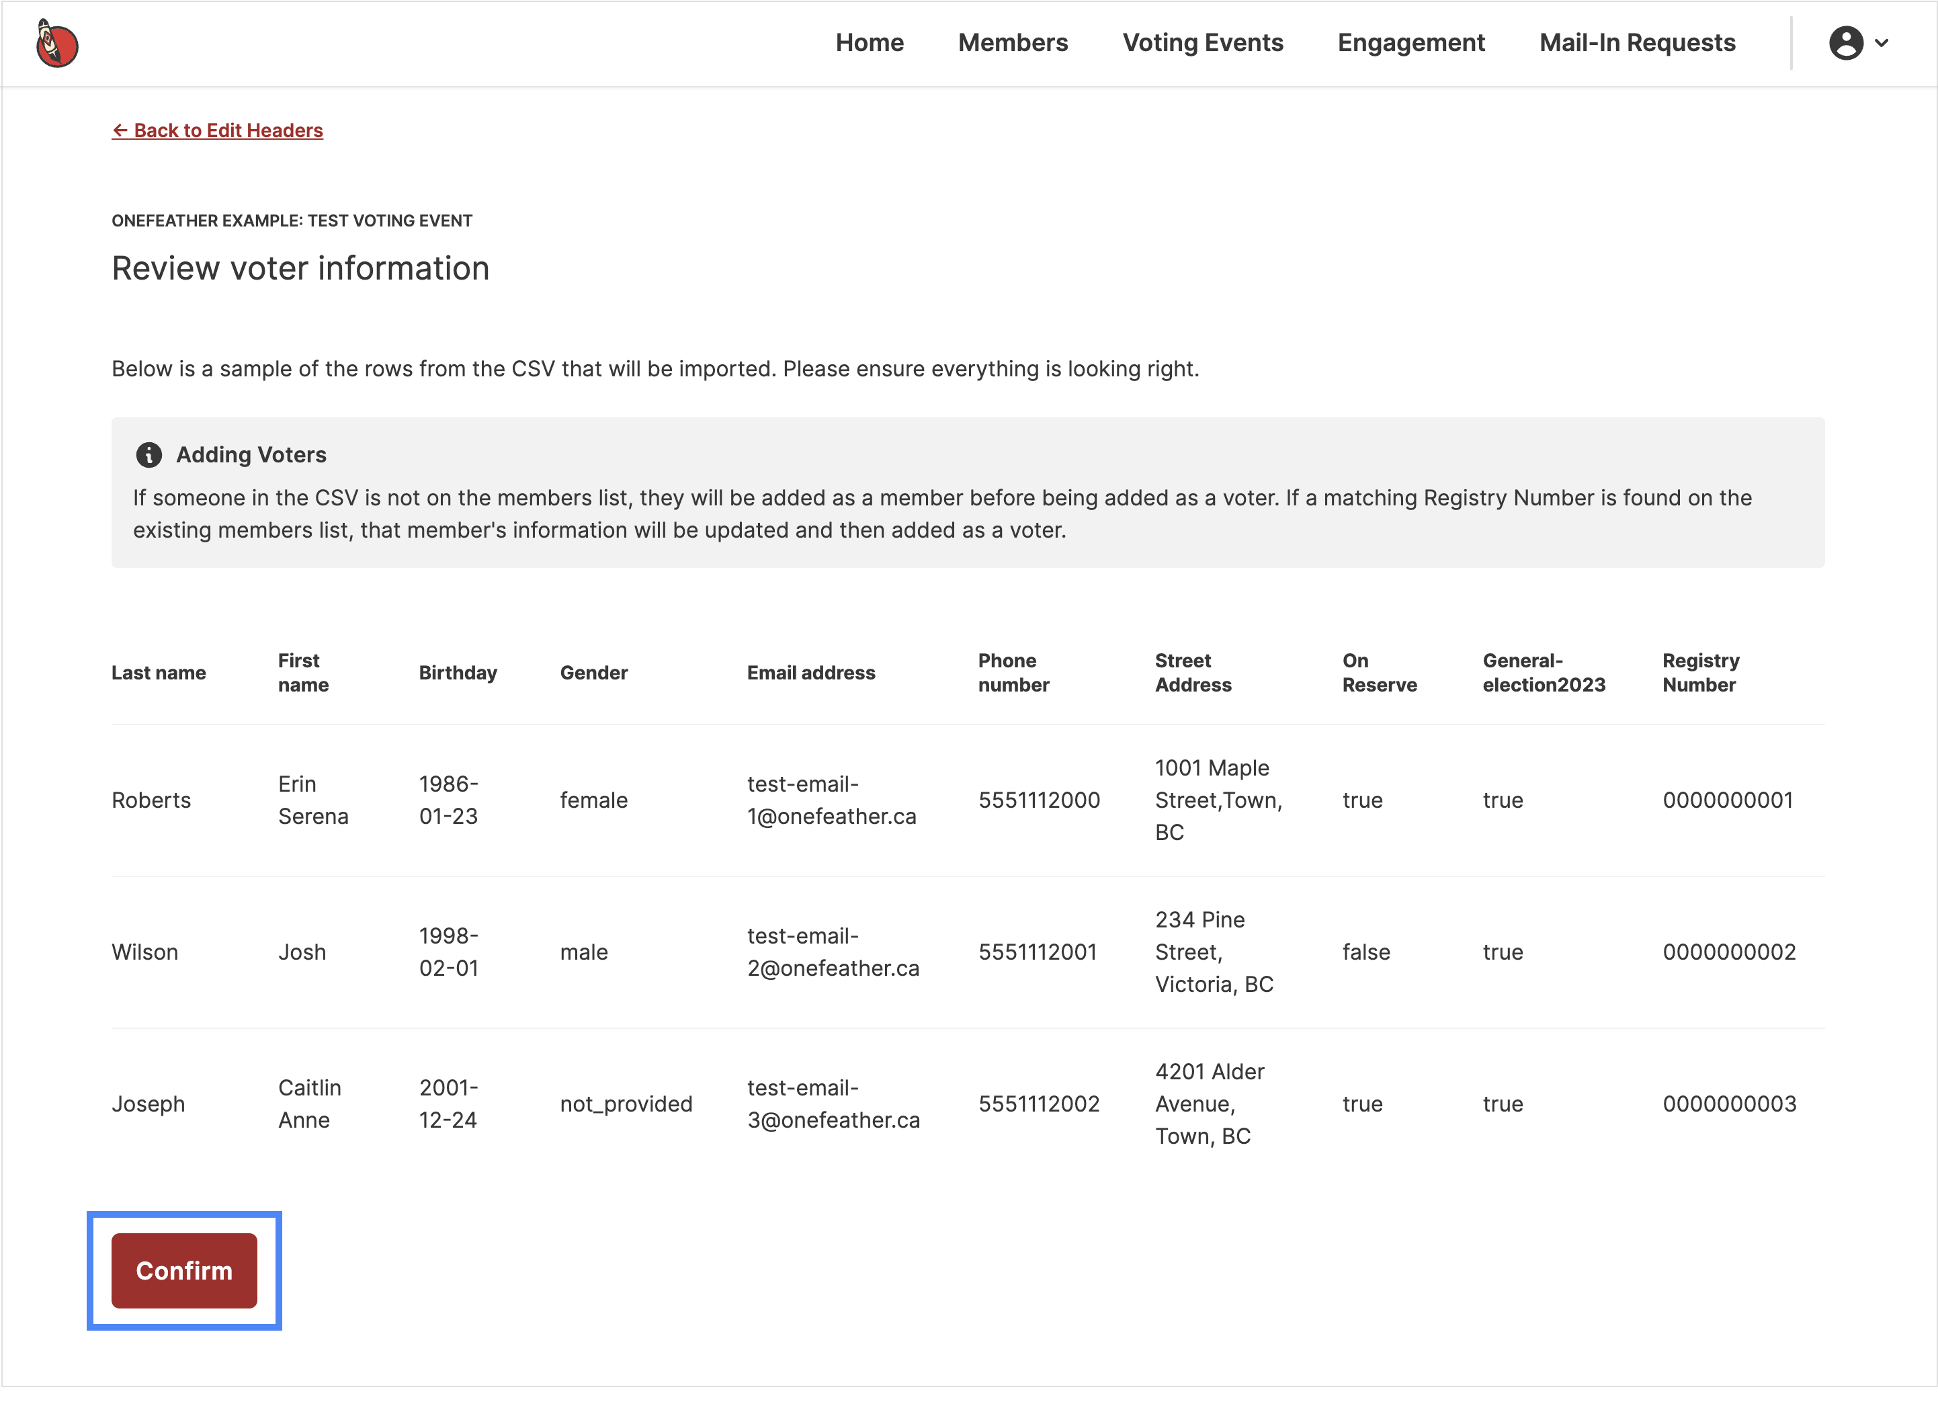
Task: Go to the Members page
Action: [x=1012, y=43]
